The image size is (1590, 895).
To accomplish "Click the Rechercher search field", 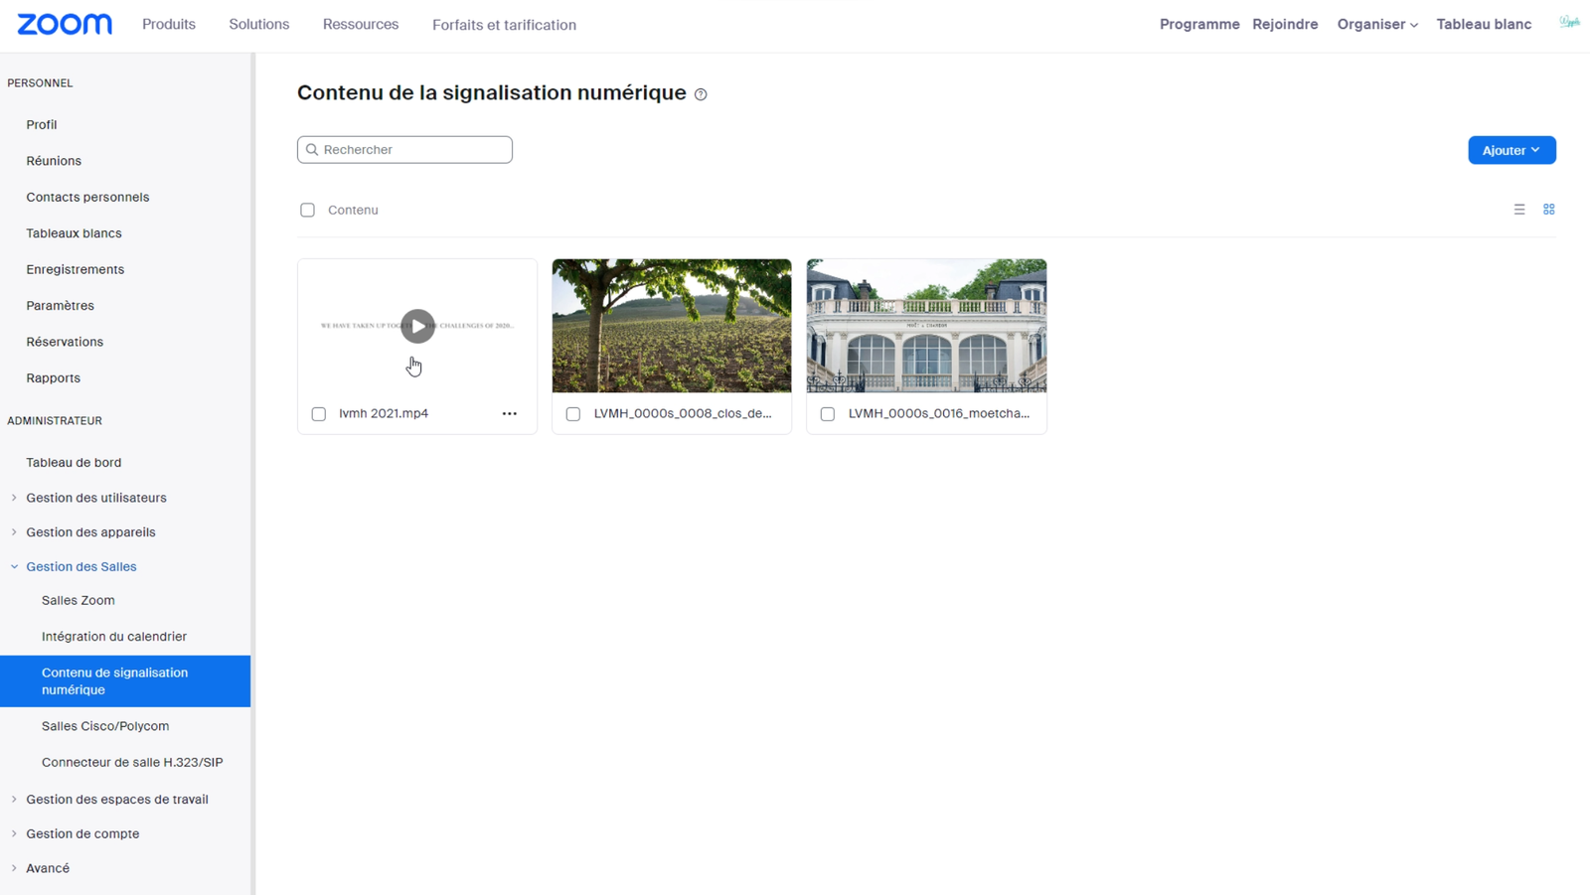I will pos(404,150).
